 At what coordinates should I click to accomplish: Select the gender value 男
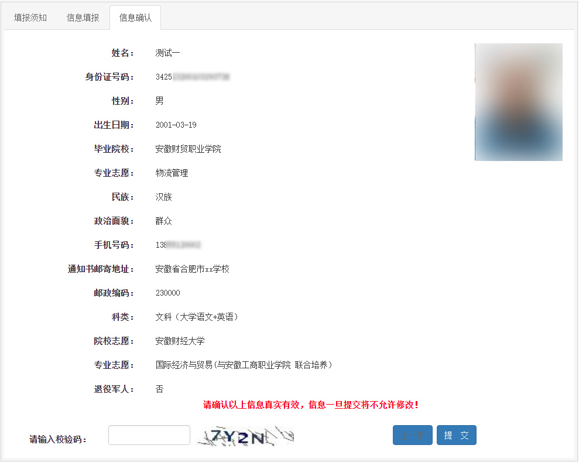click(x=158, y=101)
